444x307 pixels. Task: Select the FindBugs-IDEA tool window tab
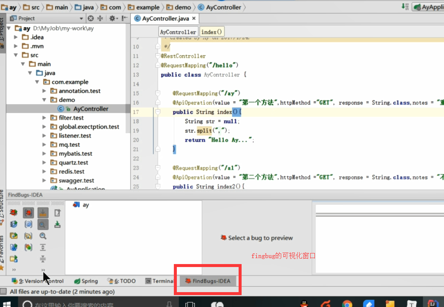tap(208, 281)
